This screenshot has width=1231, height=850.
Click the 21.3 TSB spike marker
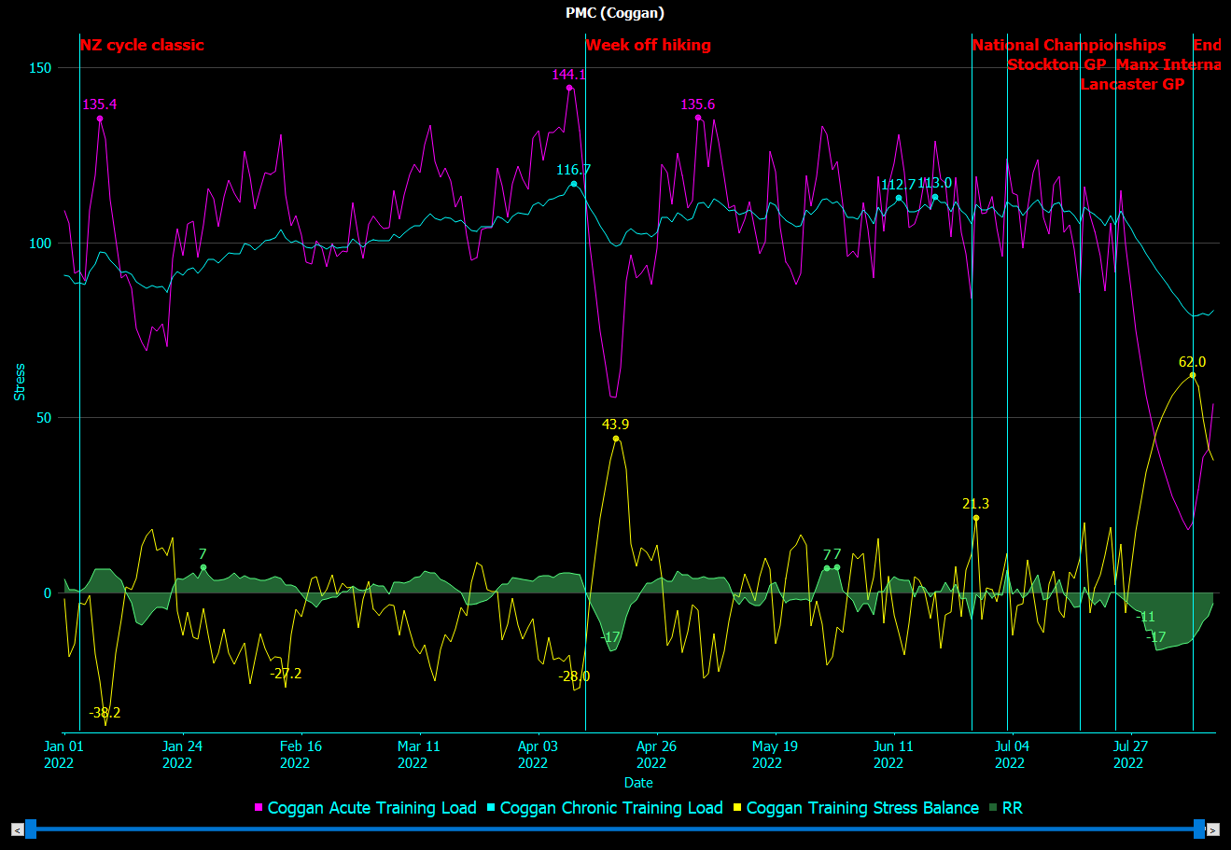tap(976, 517)
